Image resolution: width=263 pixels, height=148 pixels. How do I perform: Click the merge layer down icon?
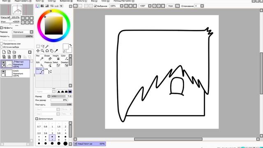[9, 57]
